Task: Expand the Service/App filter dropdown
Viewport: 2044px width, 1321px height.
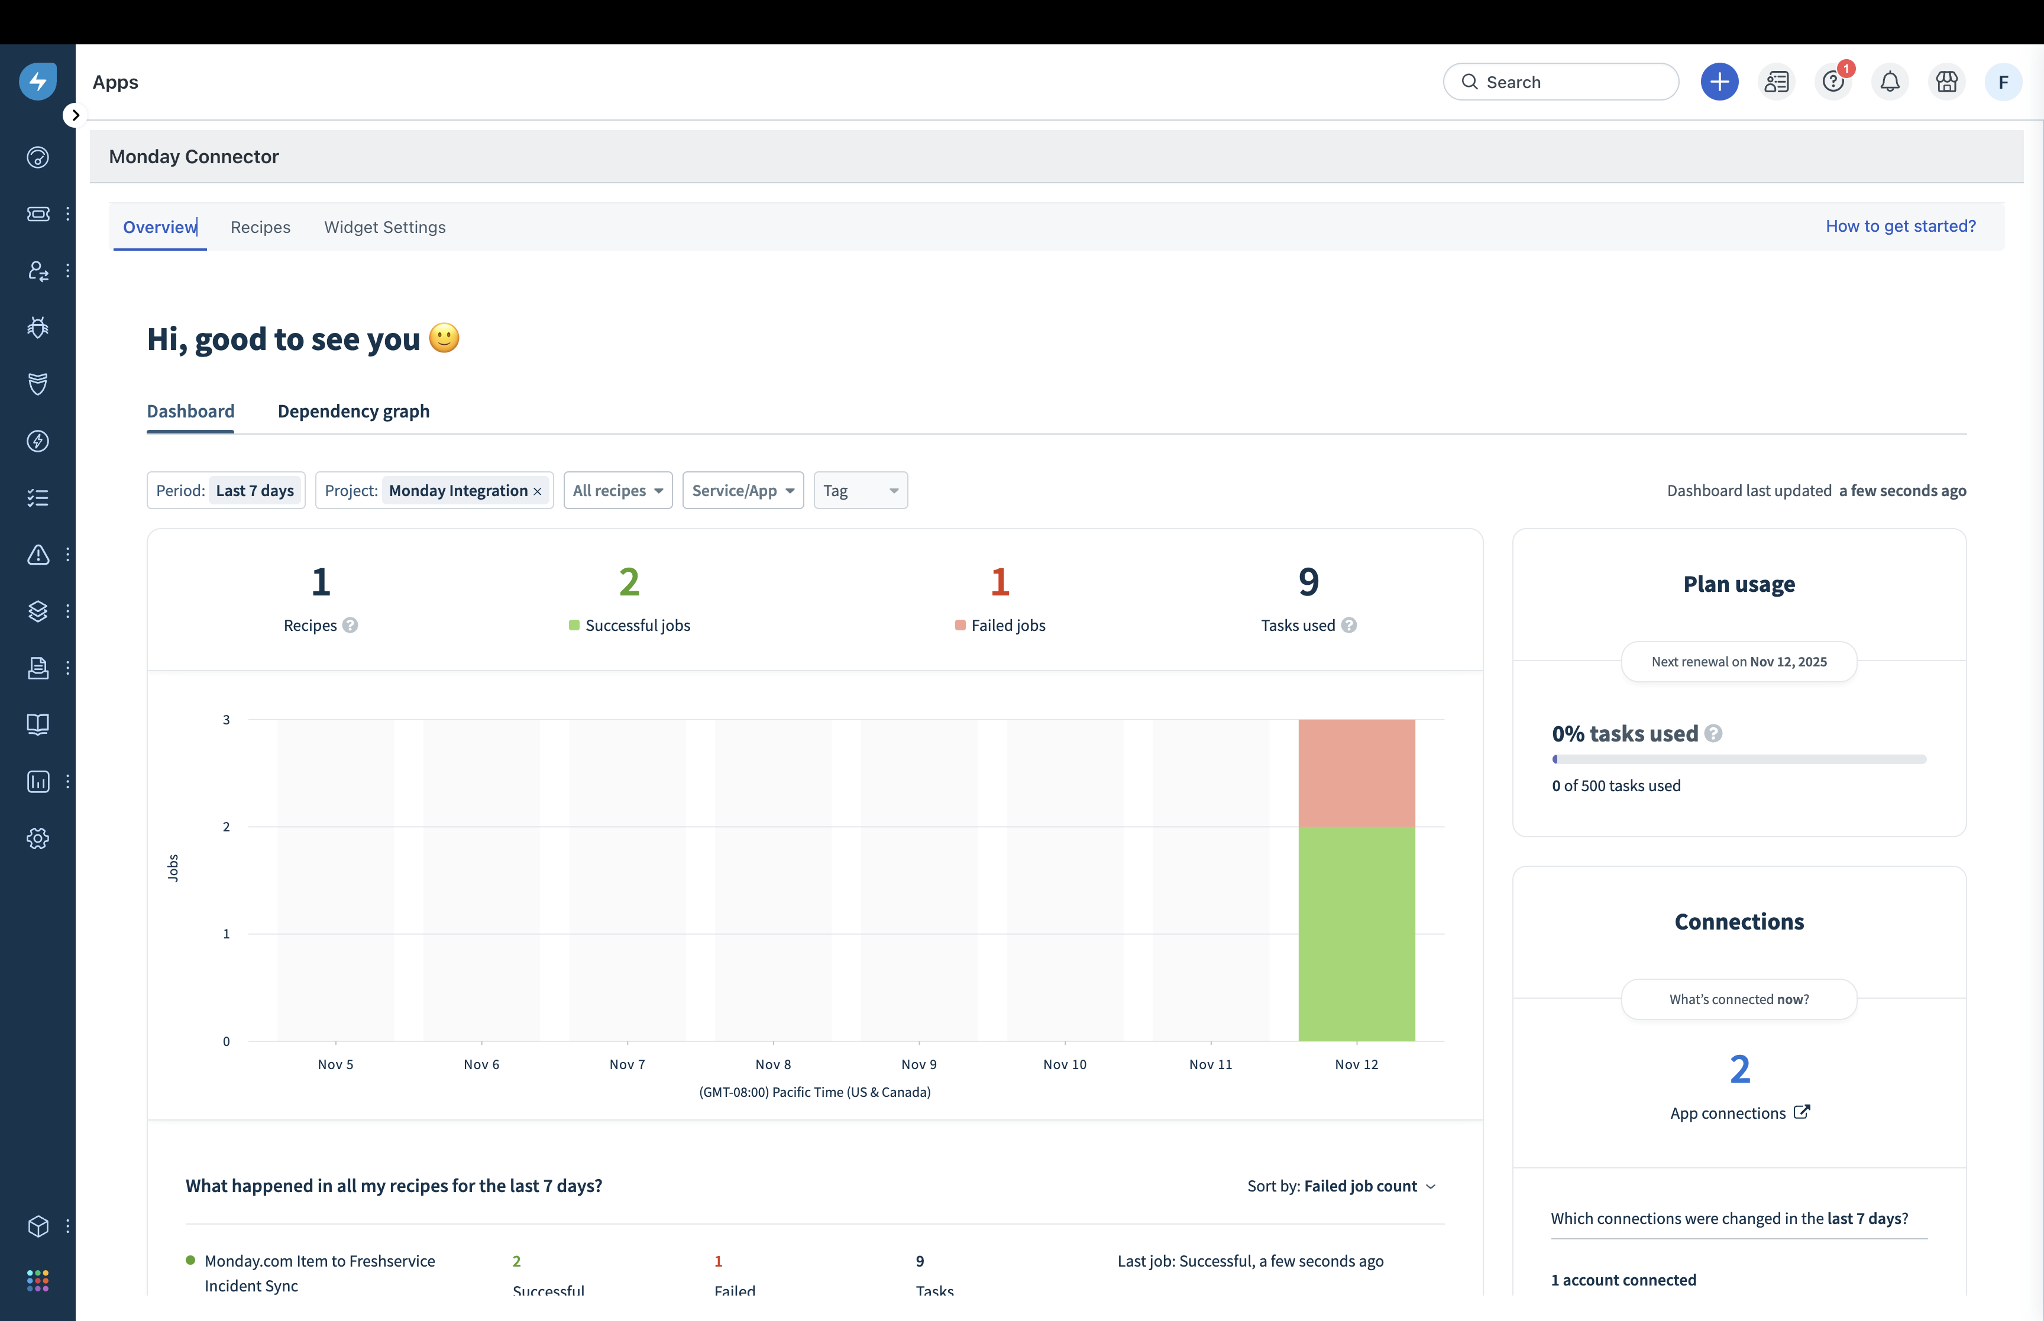Action: click(743, 491)
